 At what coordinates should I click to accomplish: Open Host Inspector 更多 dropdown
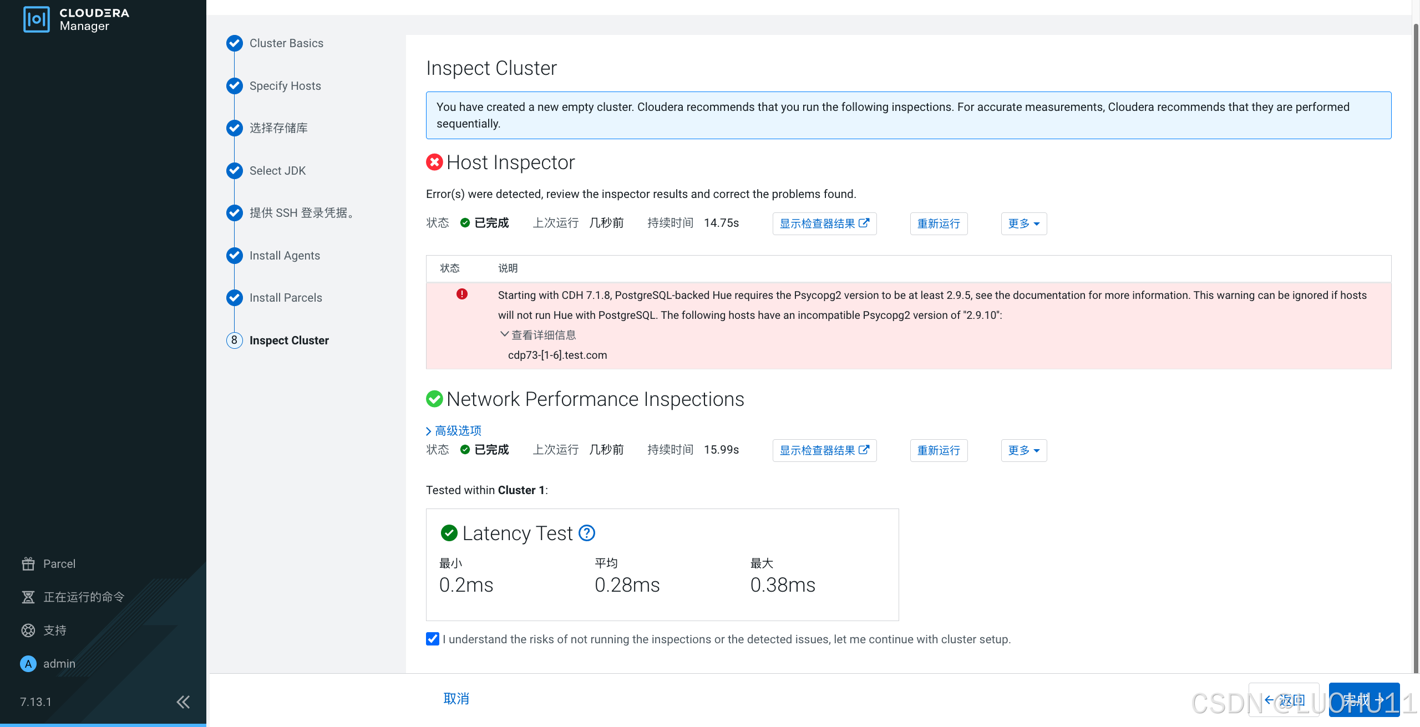(x=1023, y=223)
